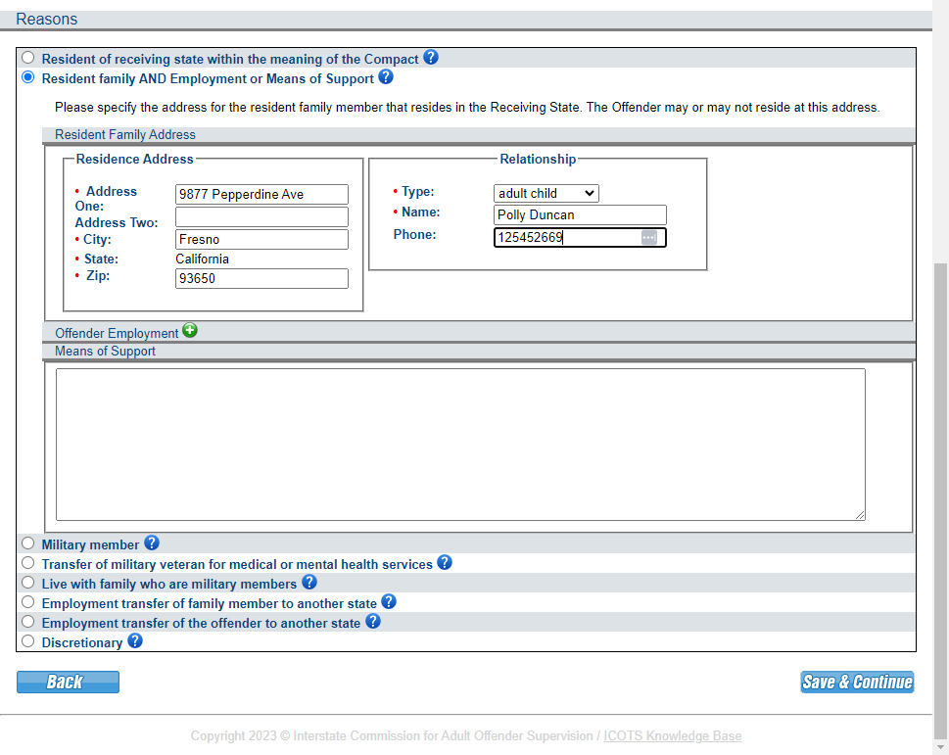Viewport: 949px width, 755px height.
Task: Click the text area resize handle
Action: 860,515
